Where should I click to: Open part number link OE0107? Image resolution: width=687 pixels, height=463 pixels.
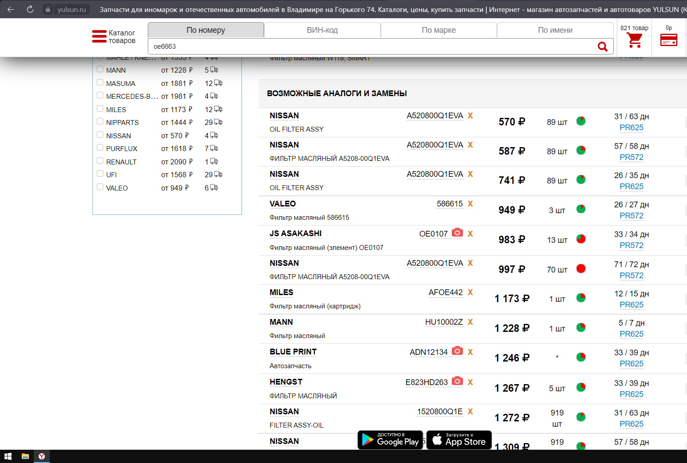pyautogui.click(x=434, y=234)
